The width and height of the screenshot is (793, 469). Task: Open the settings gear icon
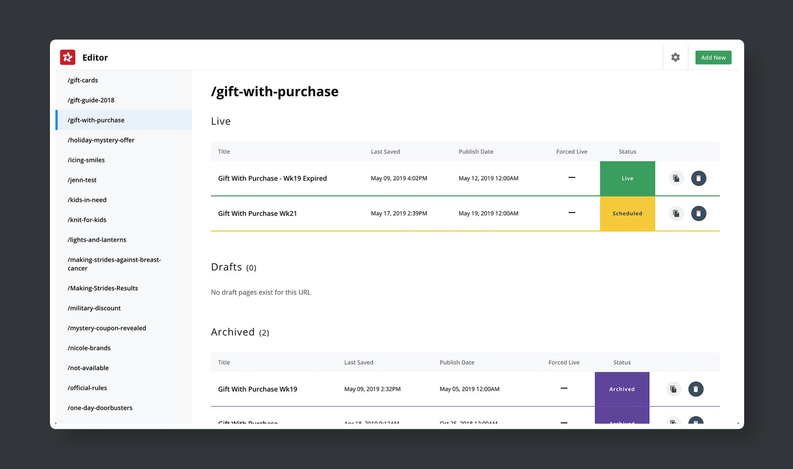point(675,57)
